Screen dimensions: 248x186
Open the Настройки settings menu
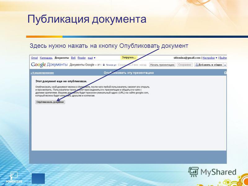tap(210, 58)
